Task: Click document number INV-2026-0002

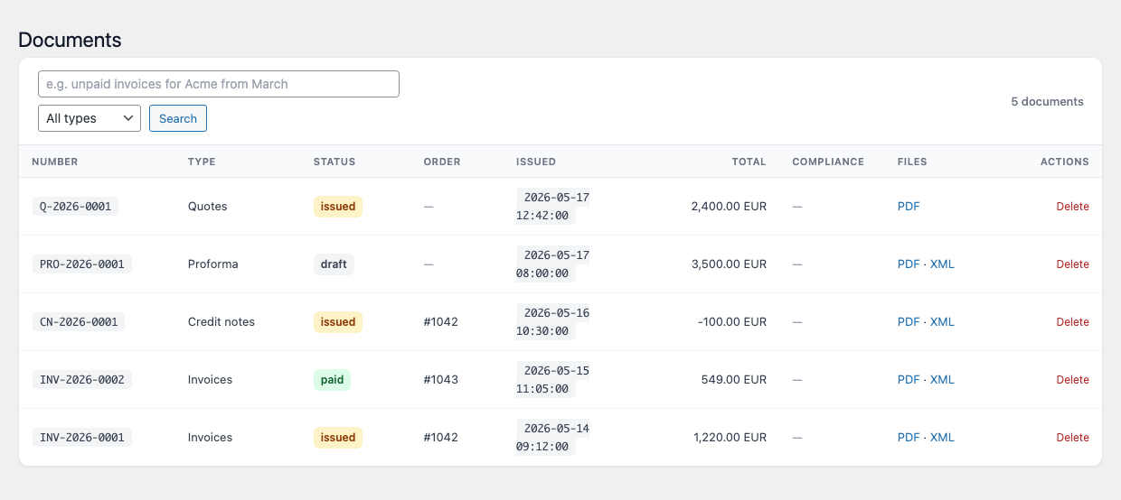Action: [x=82, y=380]
